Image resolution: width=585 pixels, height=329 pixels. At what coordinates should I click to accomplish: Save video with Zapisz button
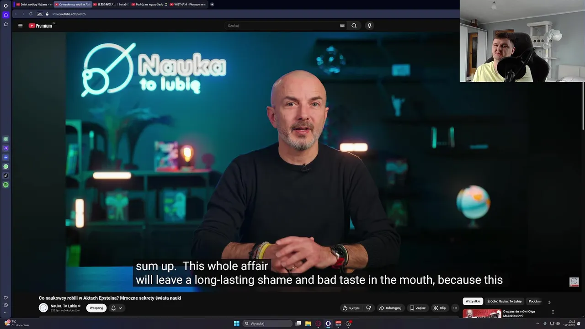tap(418, 308)
